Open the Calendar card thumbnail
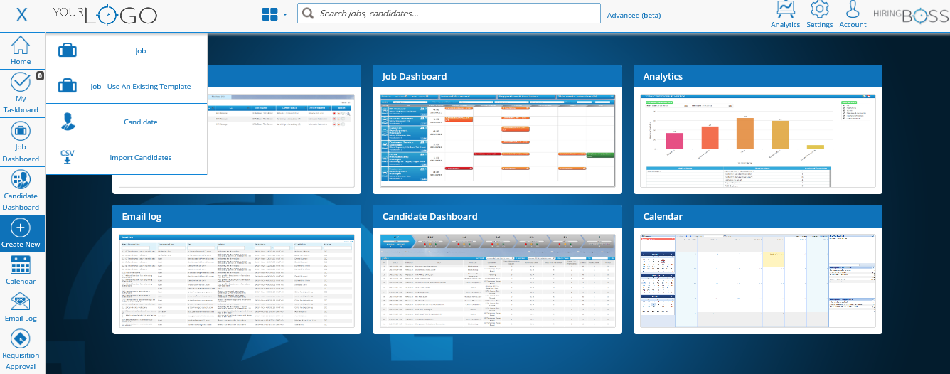The image size is (950, 374). click(758, 280)
